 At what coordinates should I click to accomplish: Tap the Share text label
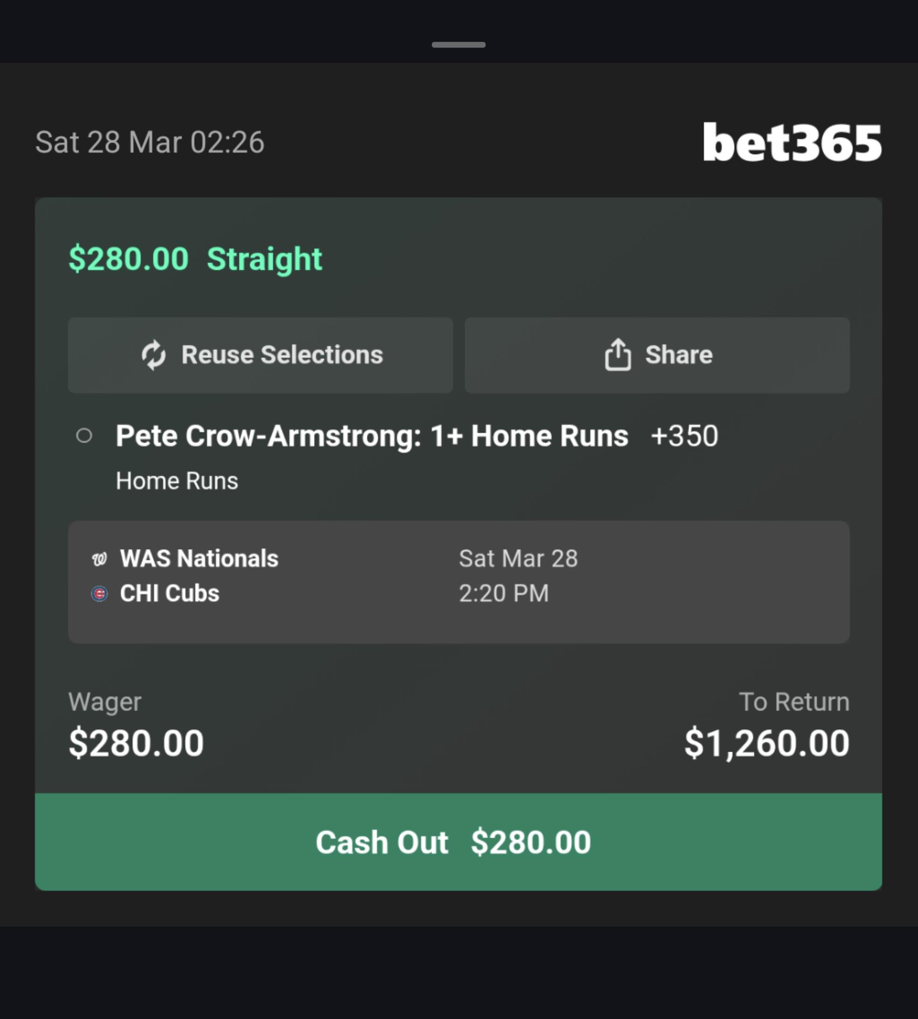(x=678, y=355)
